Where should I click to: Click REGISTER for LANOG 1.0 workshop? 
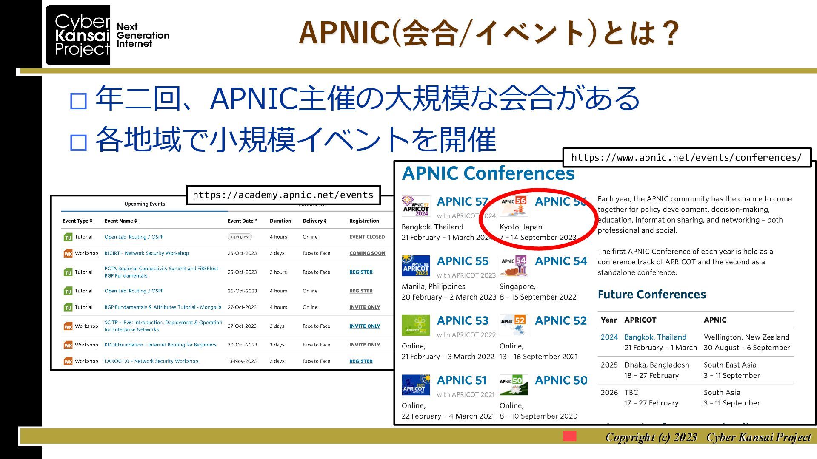361,361
